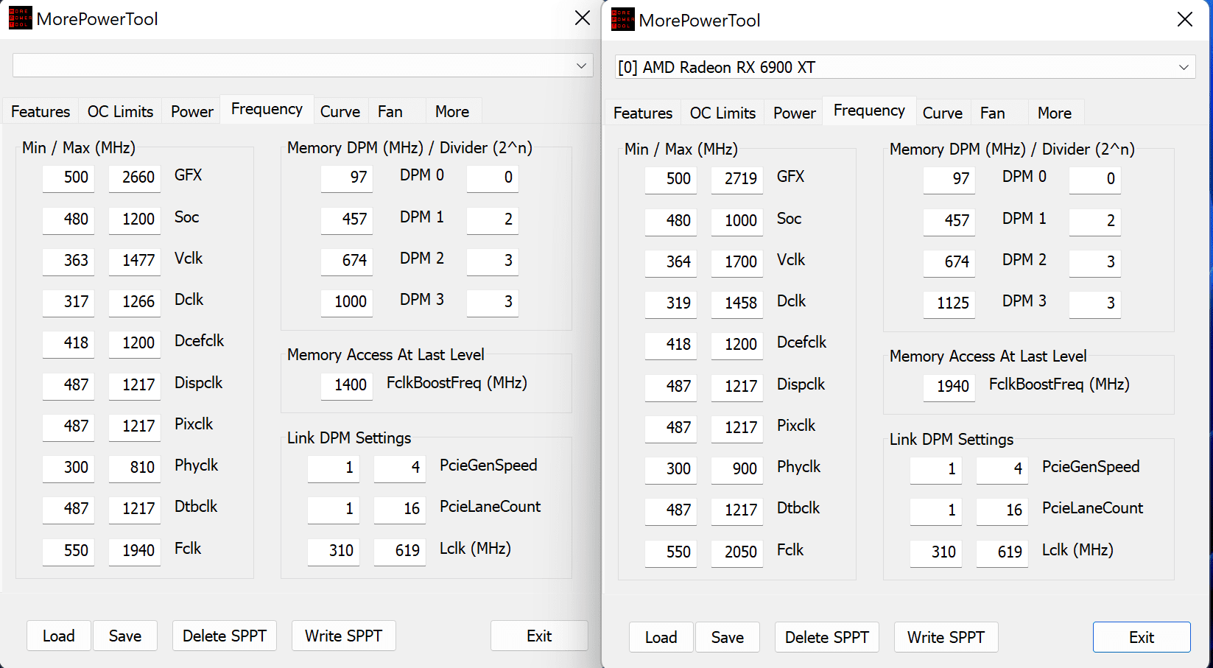
Task: Edit Phyclk max field 900 in right window
Action: (x=737, y=469)
